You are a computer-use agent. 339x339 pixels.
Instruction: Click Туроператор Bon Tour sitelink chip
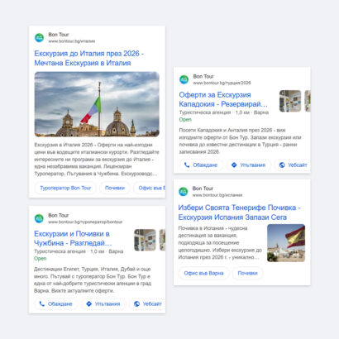65,188
